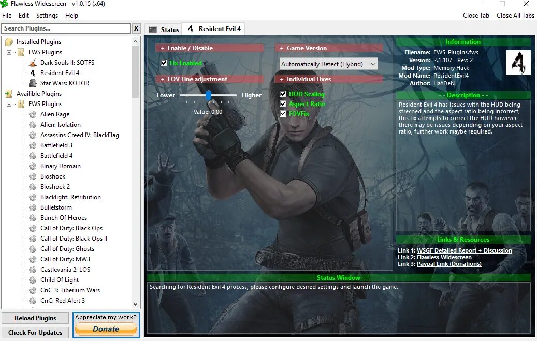The height and width of the screenshot is (341, 537).
Task: Collapse the Individual Fixes section header
Action: (329, 79)
